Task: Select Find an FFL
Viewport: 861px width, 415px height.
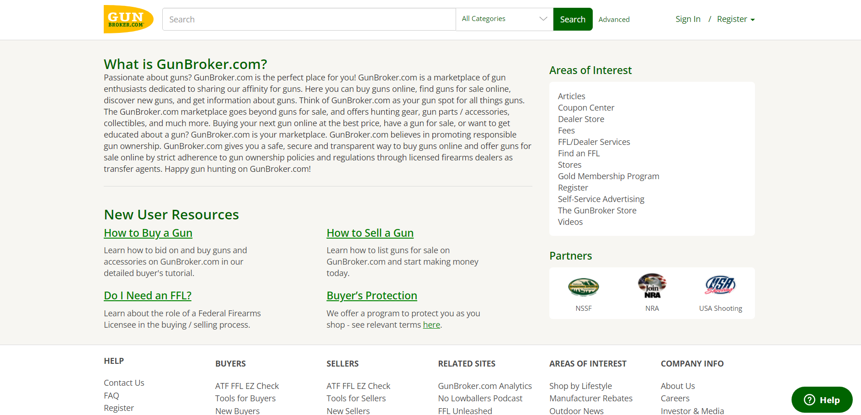Action: 579,153
